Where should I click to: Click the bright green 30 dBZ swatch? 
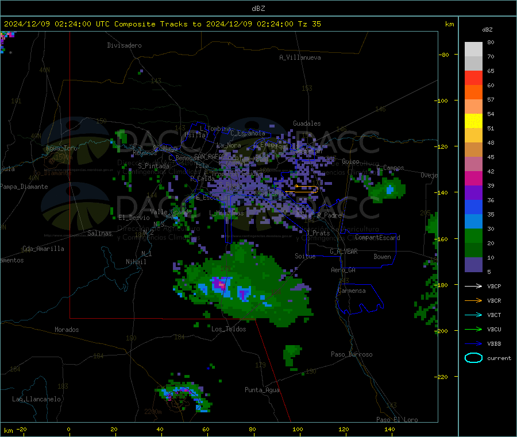point(473,235)
